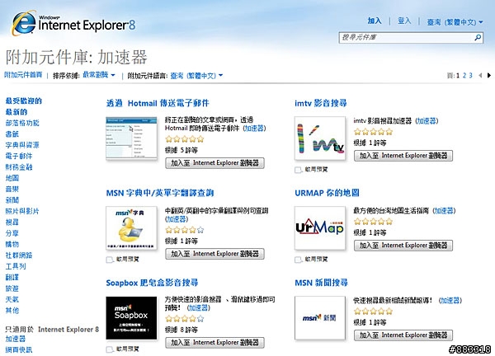
Task: Add imtv accelerator to Internet Explorer
Action: [403, 156]
